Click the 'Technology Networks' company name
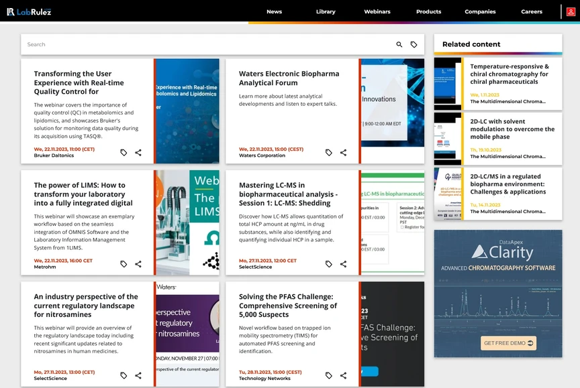Screen dimensions: 580x388 [264, 379]
